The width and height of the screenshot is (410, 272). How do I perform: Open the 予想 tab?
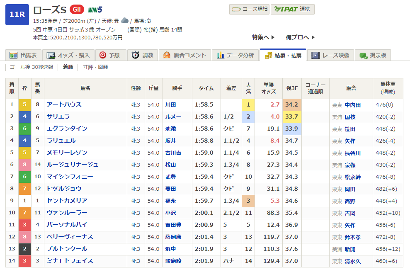click(111, 55)
